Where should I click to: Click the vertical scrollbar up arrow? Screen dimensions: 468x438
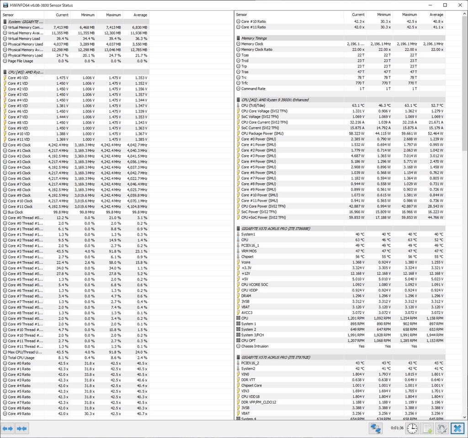tap(465, 14)
